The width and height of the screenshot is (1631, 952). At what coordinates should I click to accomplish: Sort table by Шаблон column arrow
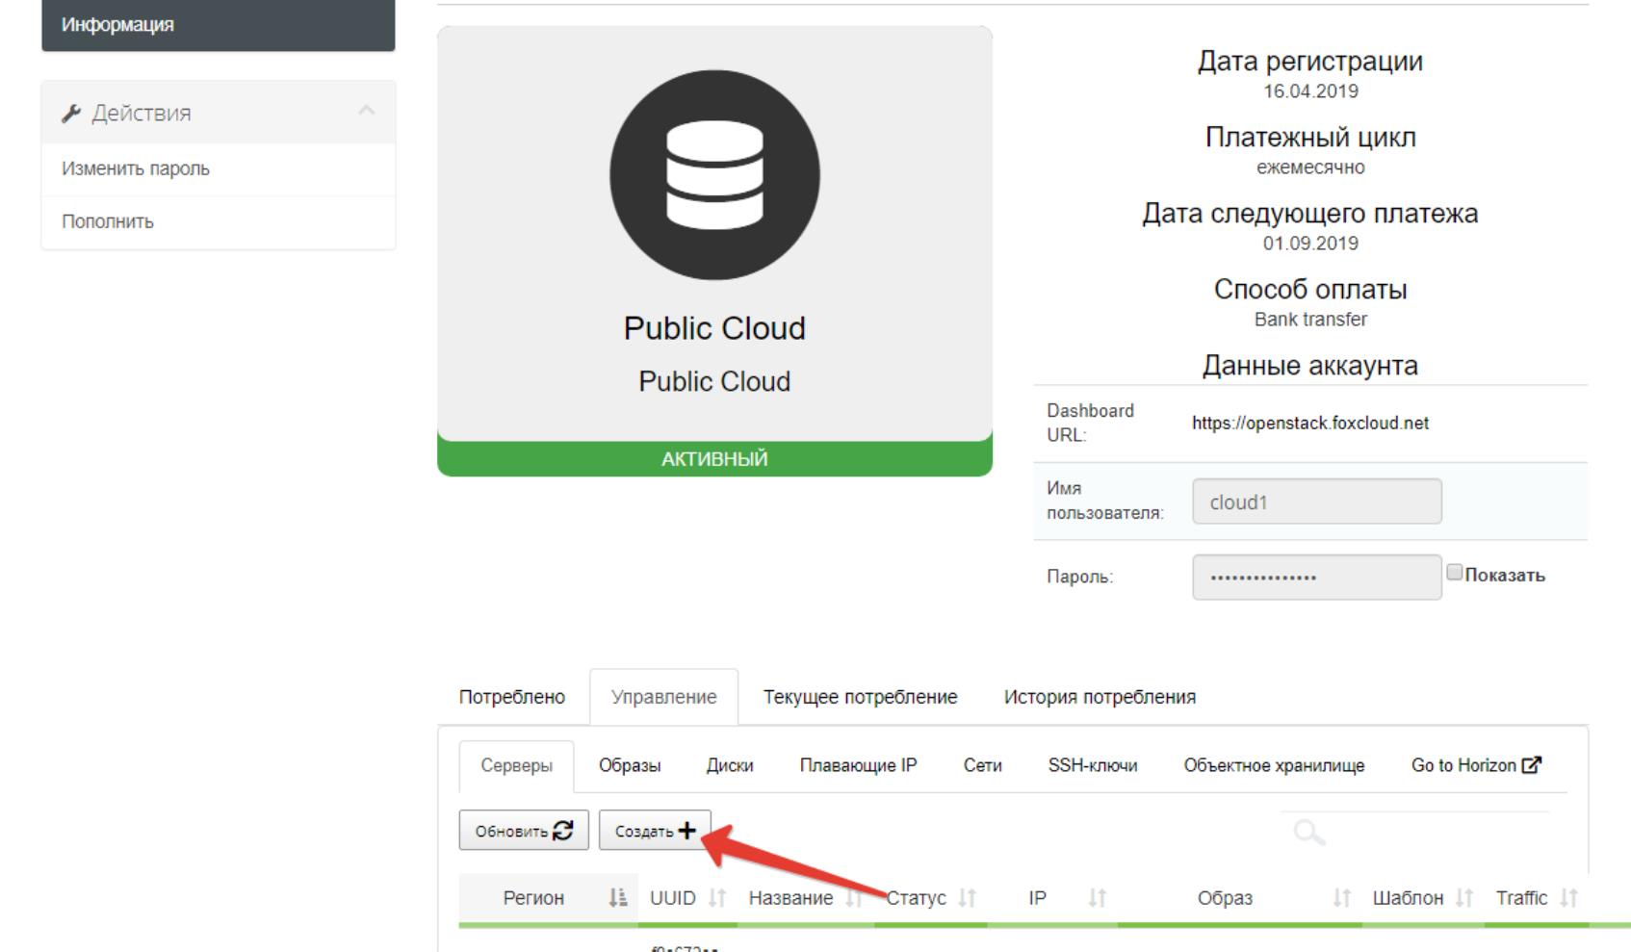(1464, 898)
